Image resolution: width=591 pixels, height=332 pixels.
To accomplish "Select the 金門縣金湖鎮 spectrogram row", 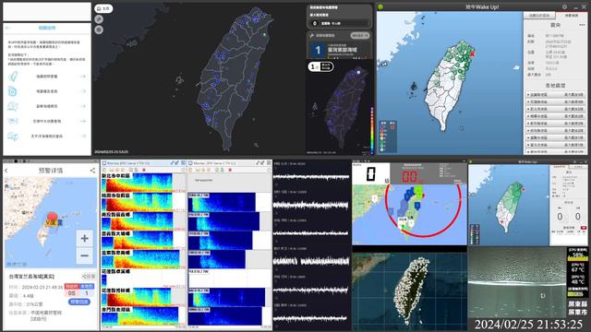I will pyautogui.click(x=144, y=315).
